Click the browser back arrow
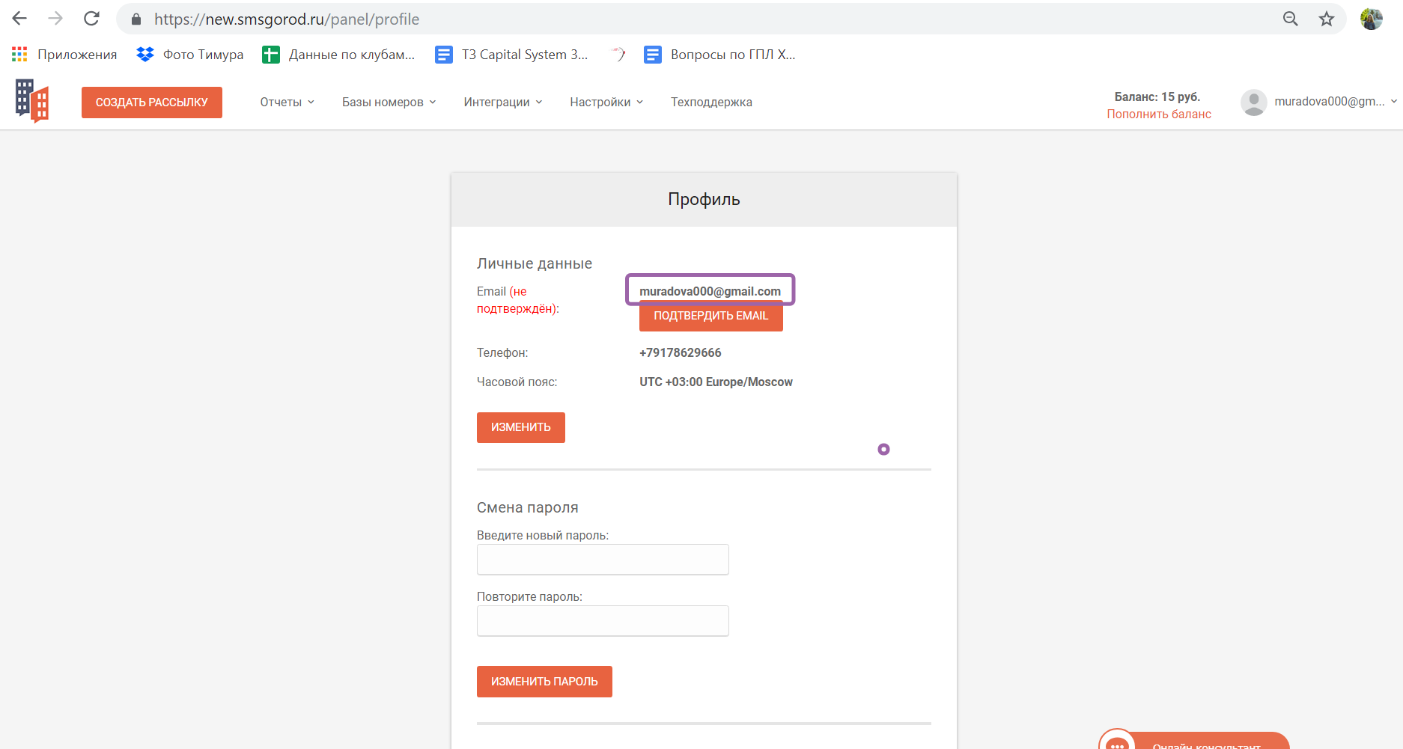Screen dimensions: 1403x749 pyautogui.click(x=20, y=19)
